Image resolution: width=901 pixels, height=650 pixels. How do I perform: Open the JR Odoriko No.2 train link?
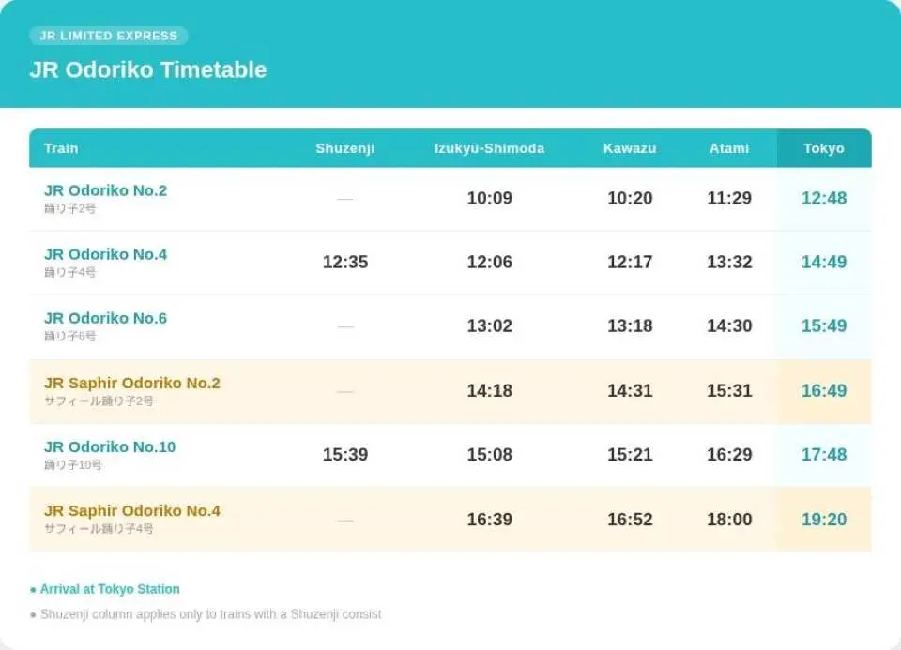coord(106,190)
